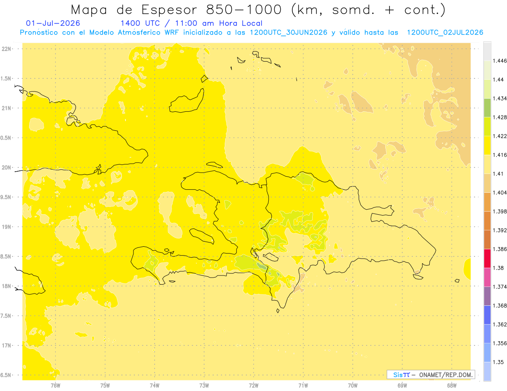Click the longitude label '73W'

pos(204,385)
